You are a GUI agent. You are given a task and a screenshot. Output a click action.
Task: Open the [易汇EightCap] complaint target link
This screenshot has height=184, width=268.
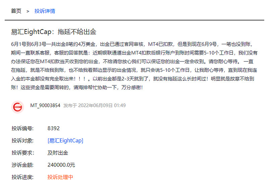65,140
